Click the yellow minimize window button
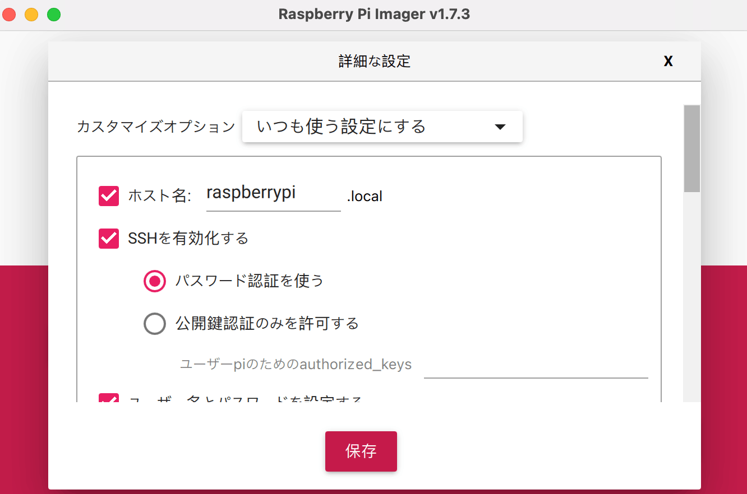The width and height of the screenshot is (747, 494). tap(31, 15)
